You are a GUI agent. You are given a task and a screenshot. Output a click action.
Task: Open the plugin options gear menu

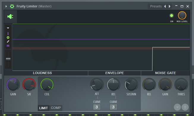(12, 6)
